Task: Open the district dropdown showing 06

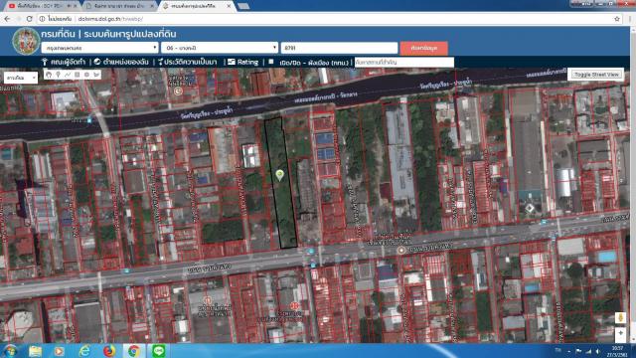Action: [x=220, y=48]
